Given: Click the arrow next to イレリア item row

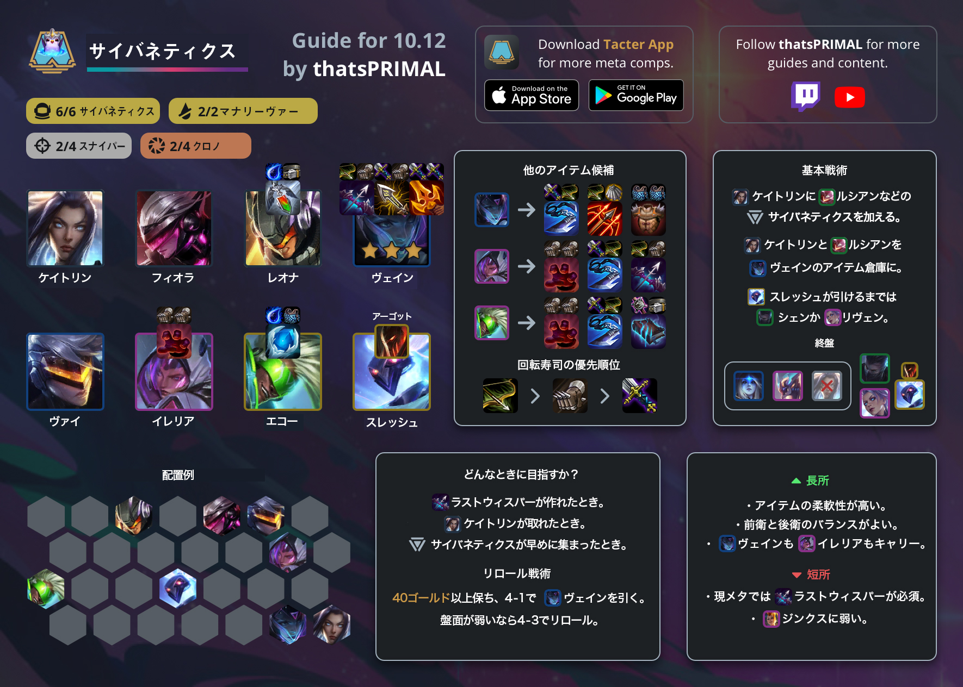Looking at the screenshot, I should [x=526, y=266].
